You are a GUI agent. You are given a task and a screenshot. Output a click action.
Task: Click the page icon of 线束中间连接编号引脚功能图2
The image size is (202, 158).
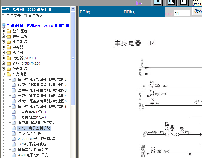point(14,85)
